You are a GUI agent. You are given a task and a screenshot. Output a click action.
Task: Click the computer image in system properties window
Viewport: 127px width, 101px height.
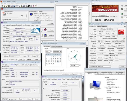(x=95, y=85)
